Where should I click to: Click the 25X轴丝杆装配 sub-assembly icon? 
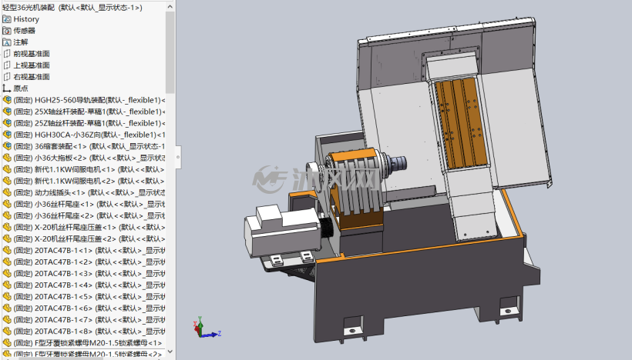point(6,112)
